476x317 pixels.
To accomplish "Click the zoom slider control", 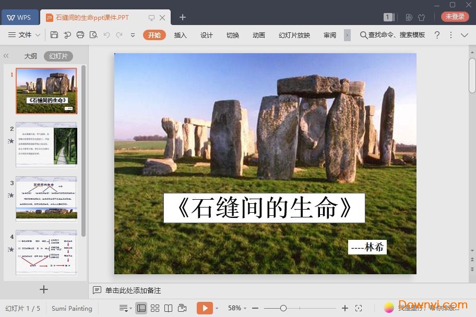I will click(284, 308).
